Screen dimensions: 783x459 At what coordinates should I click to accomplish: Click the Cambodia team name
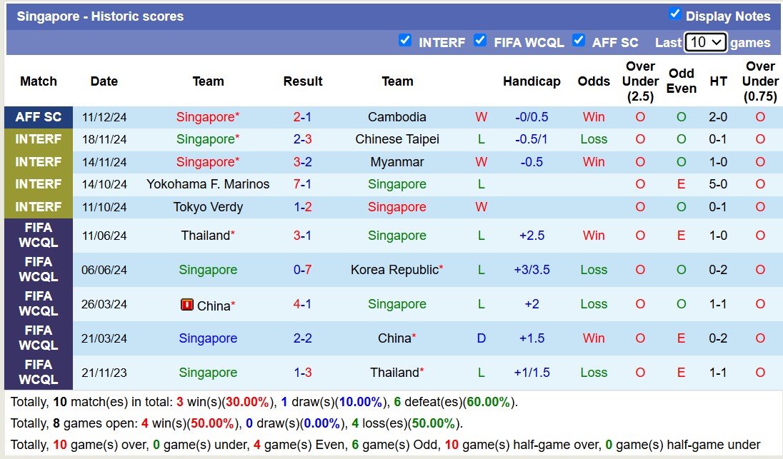[397, 117]
